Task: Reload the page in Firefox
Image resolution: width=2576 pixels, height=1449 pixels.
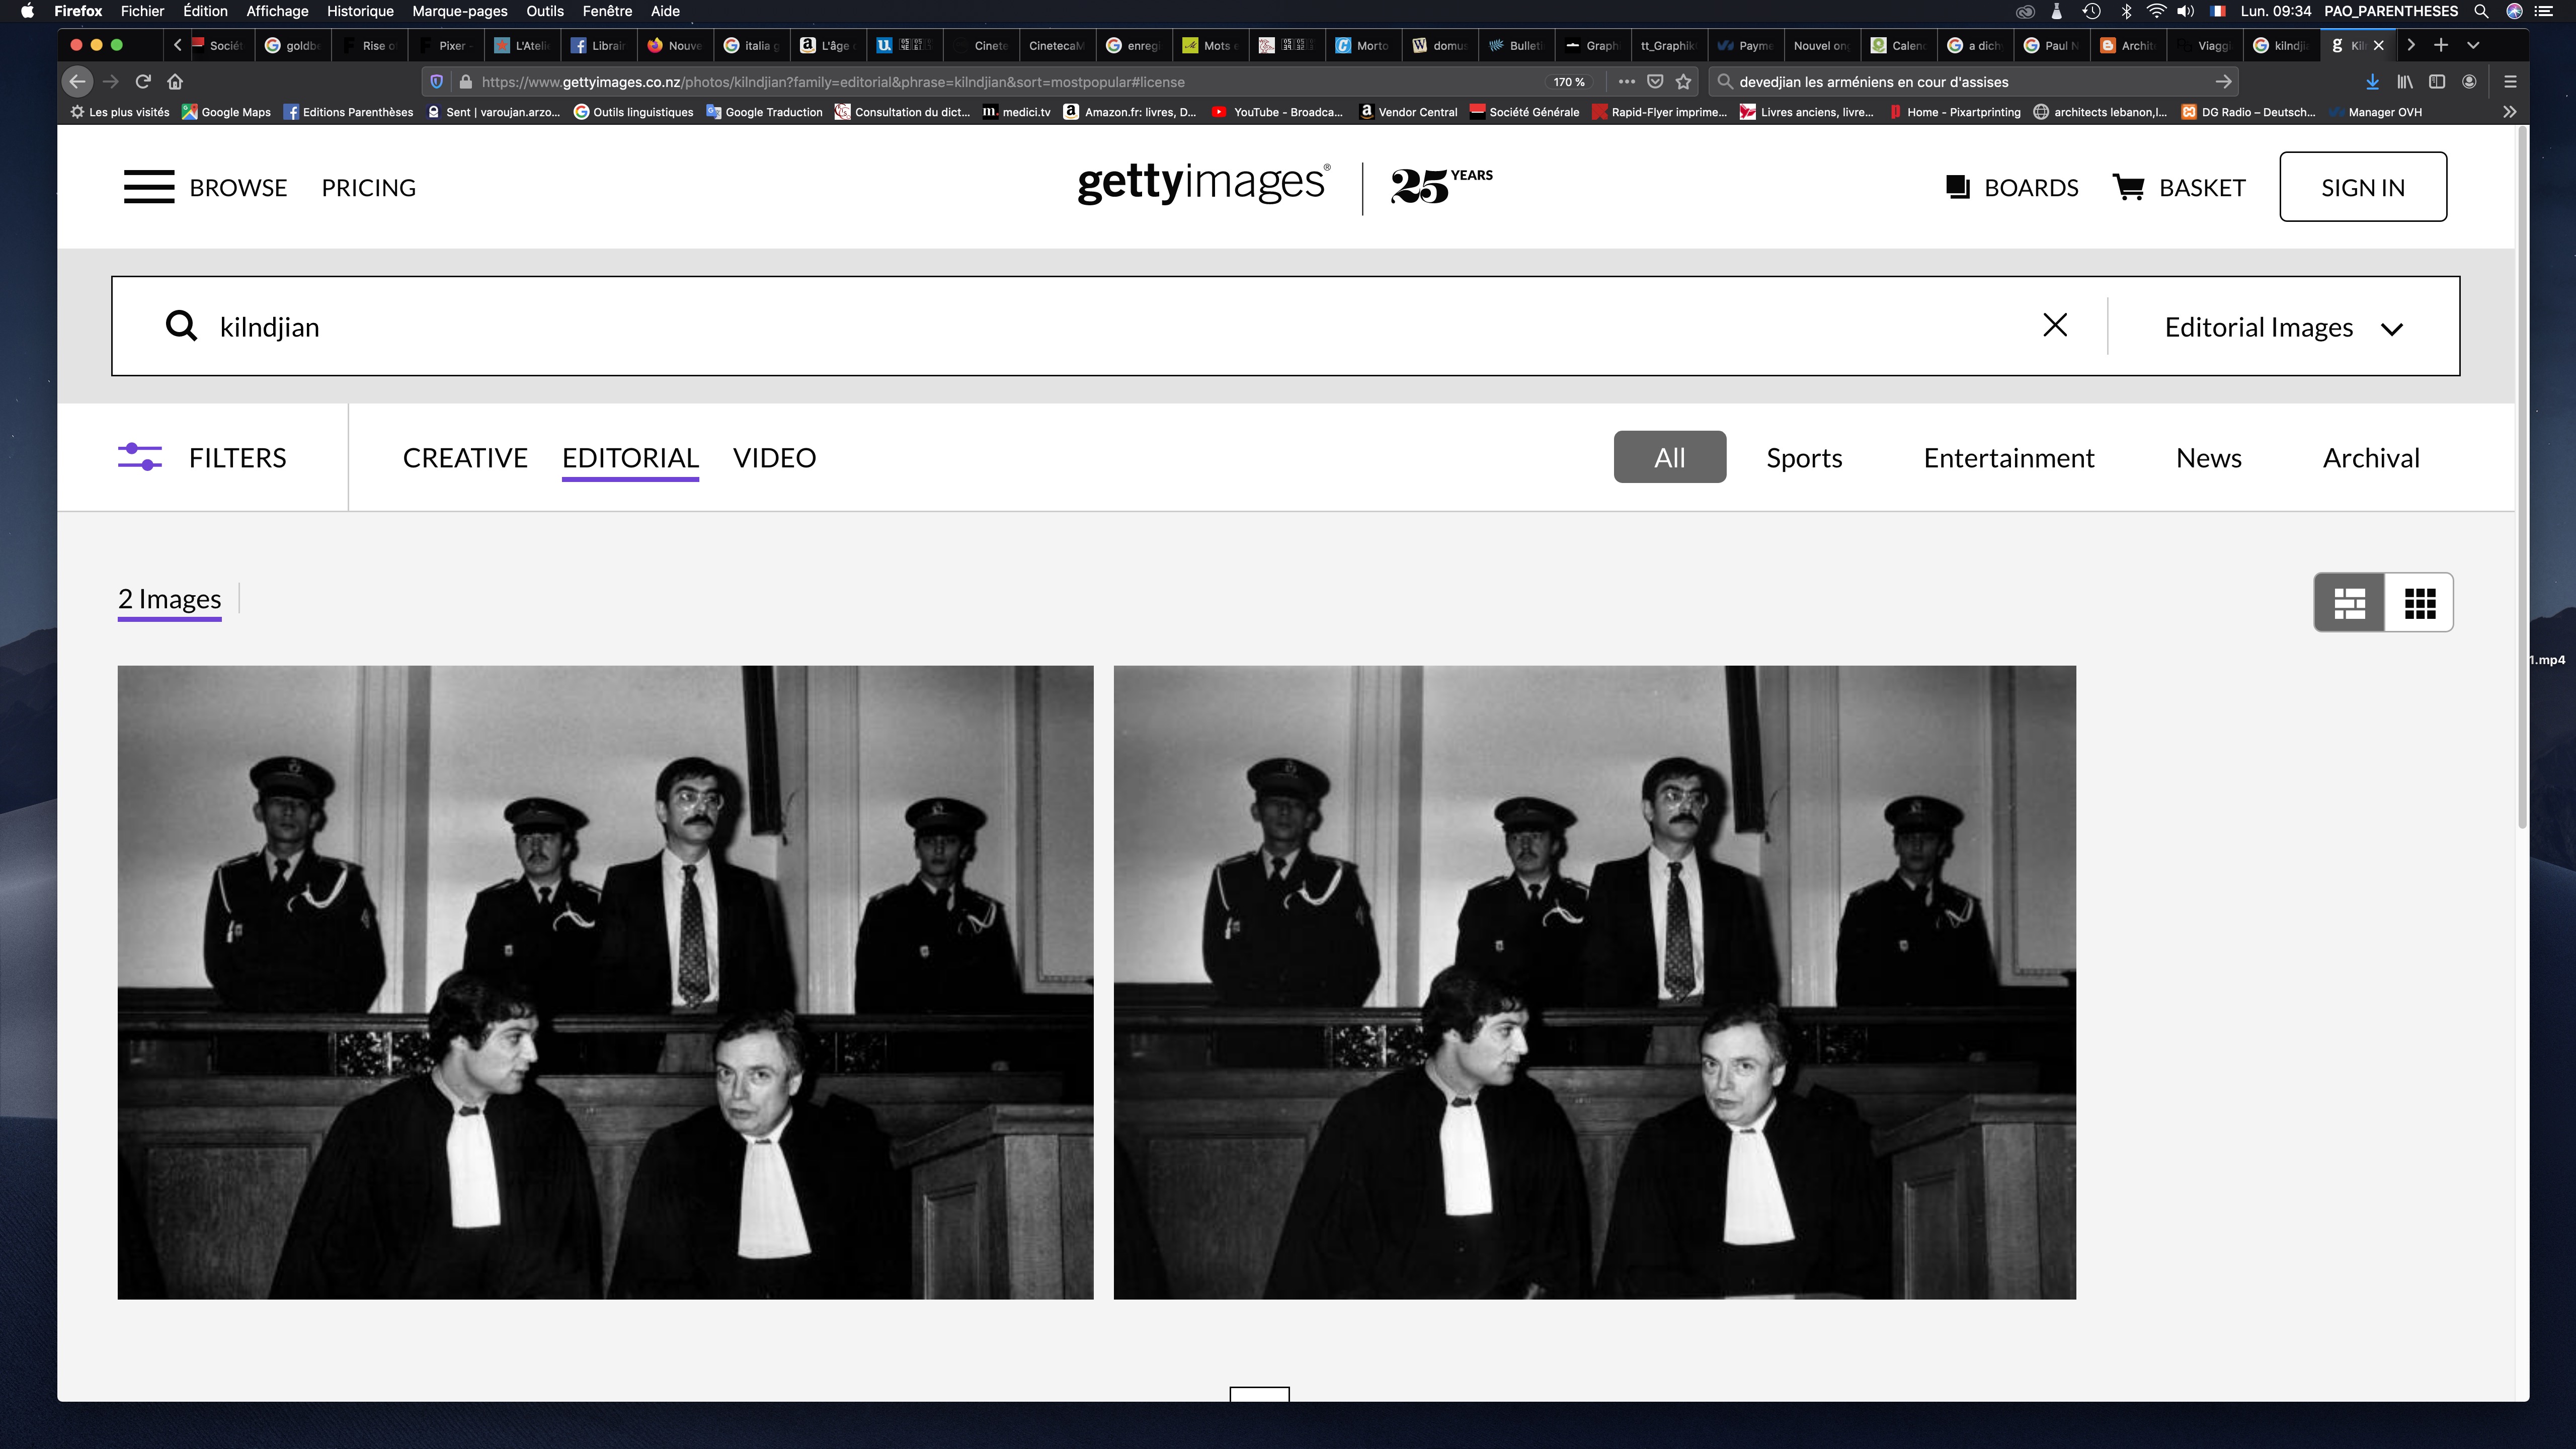Action: [x=143, y=81]
